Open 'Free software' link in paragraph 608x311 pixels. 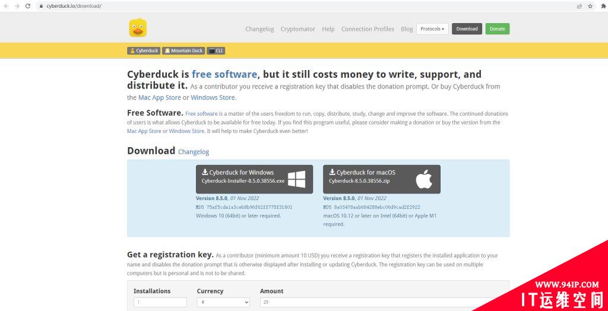click(x=201, y=114)
